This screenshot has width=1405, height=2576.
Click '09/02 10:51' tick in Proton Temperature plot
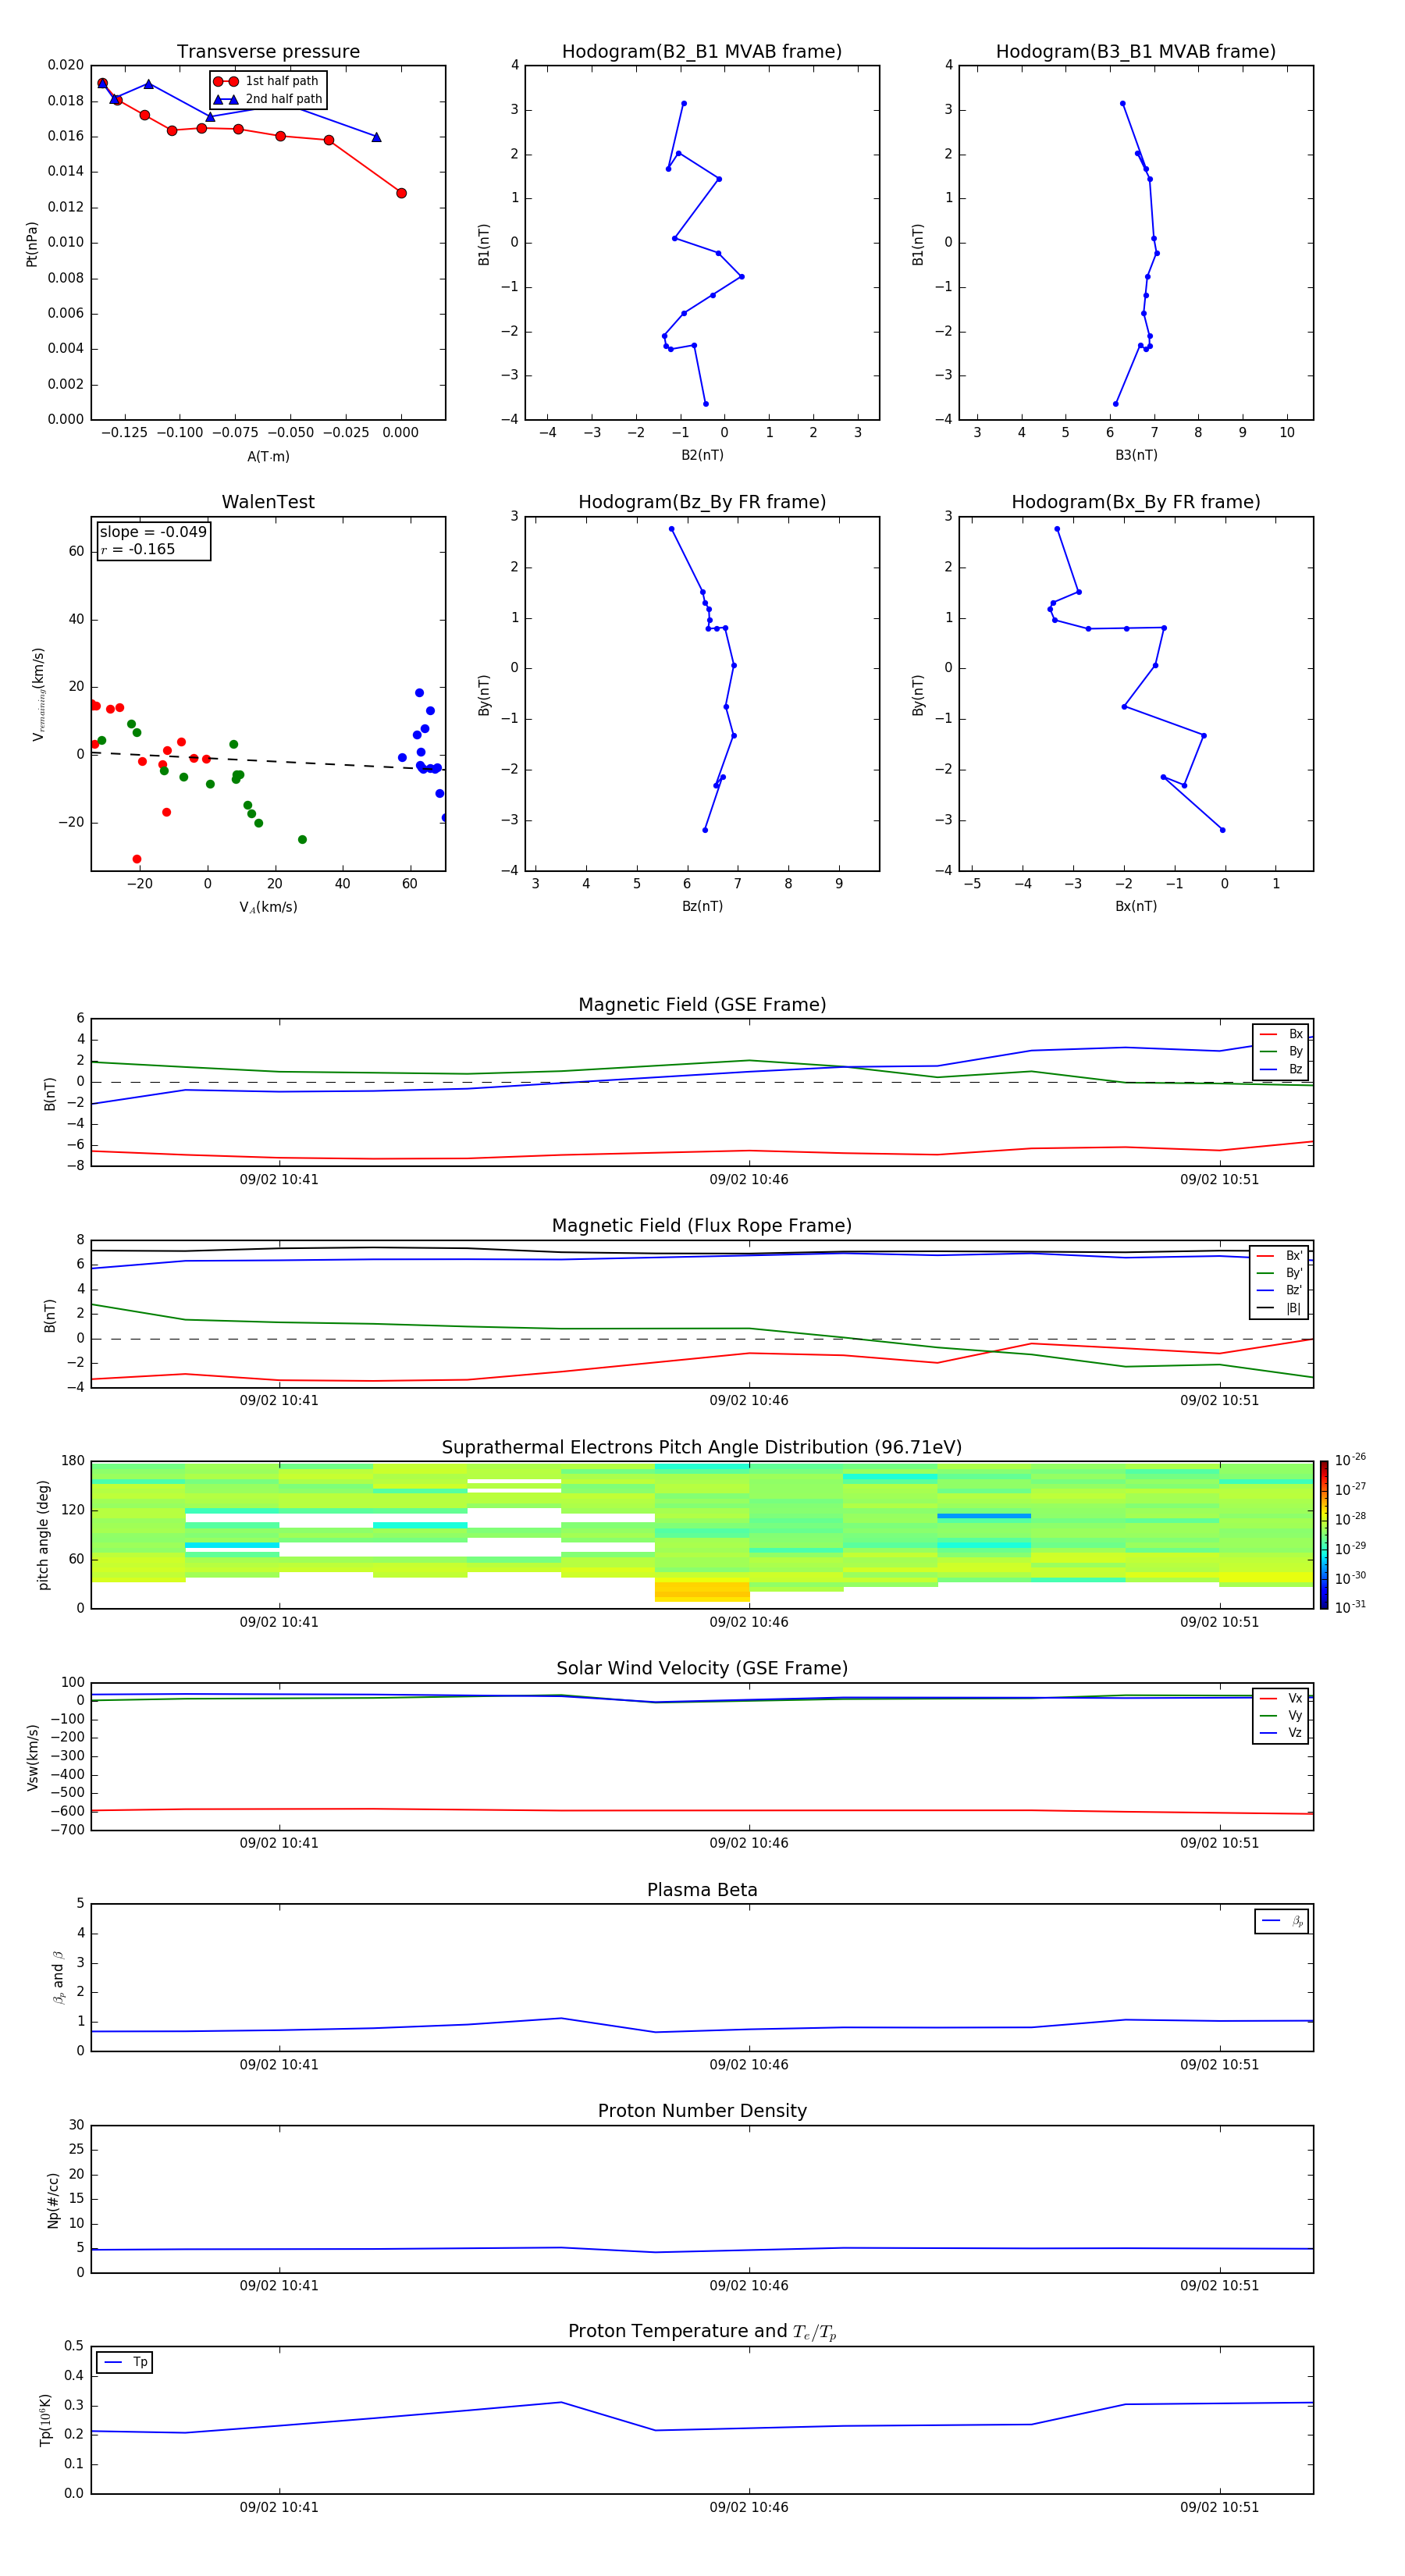click(x=1219, y=2507)
